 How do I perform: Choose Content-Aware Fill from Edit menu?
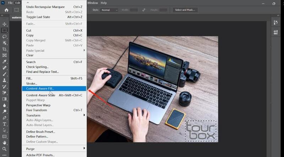click(x=54, y=89)
